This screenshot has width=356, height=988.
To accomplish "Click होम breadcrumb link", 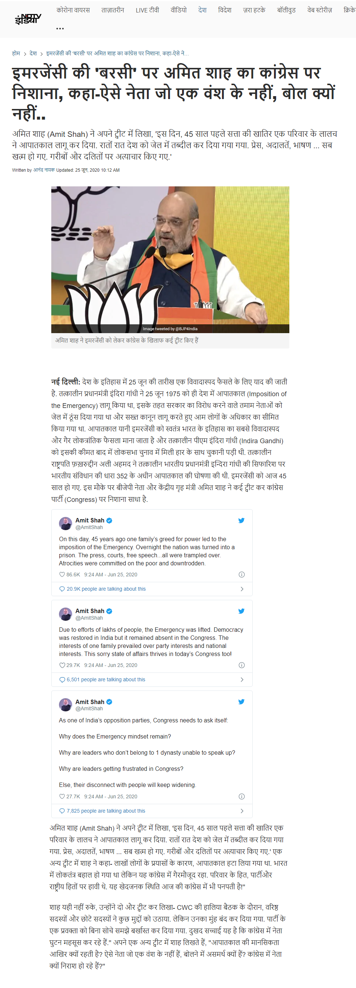I will tap(16, 53).
